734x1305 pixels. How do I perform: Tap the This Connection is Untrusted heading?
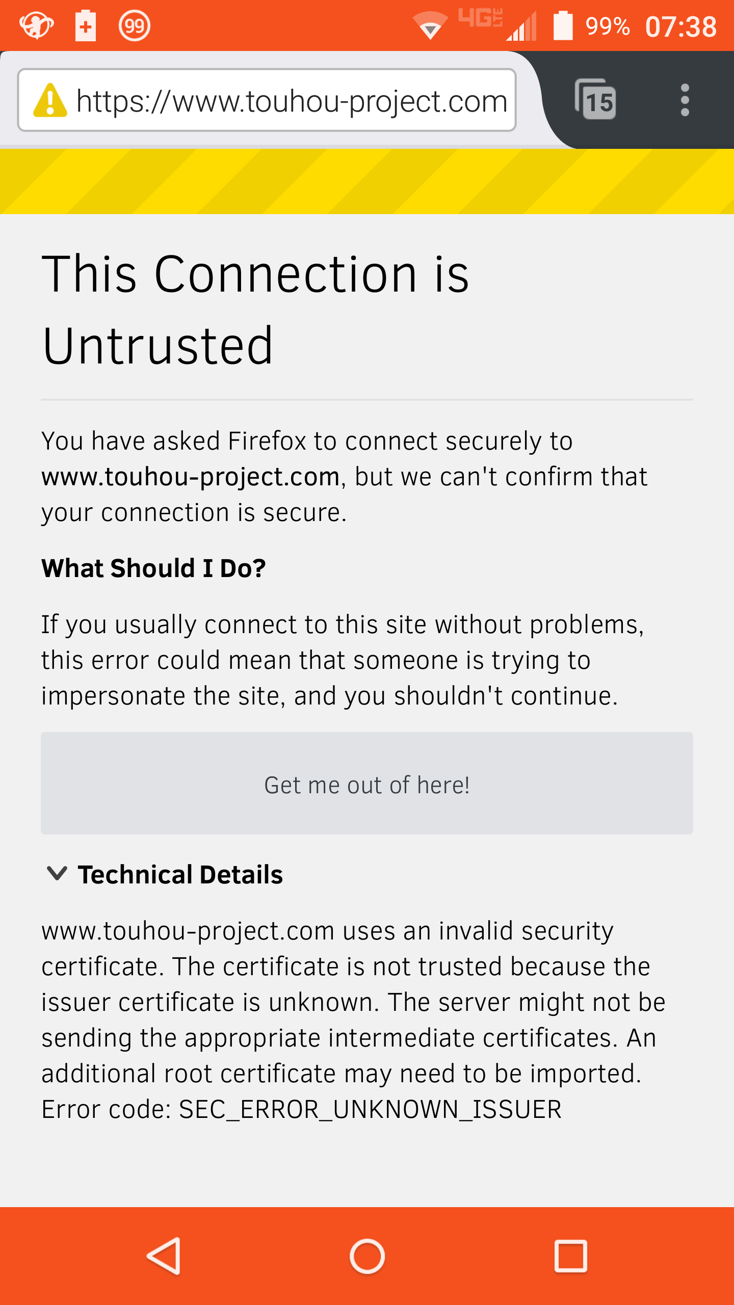(255, 309)
